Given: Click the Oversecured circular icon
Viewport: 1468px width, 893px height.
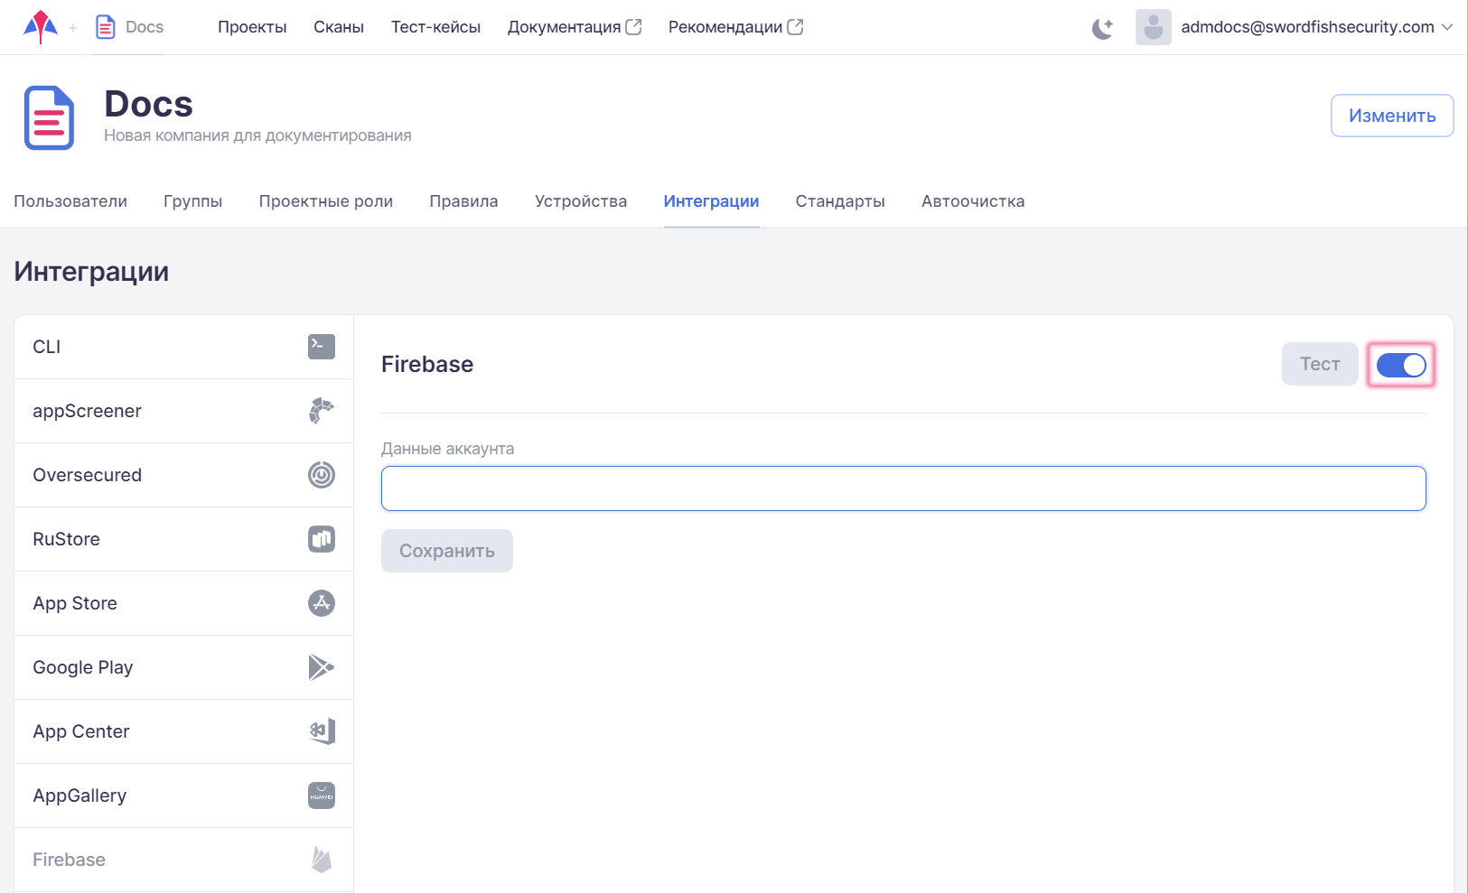Looking at the screenshot, I should tap(321, 475).
